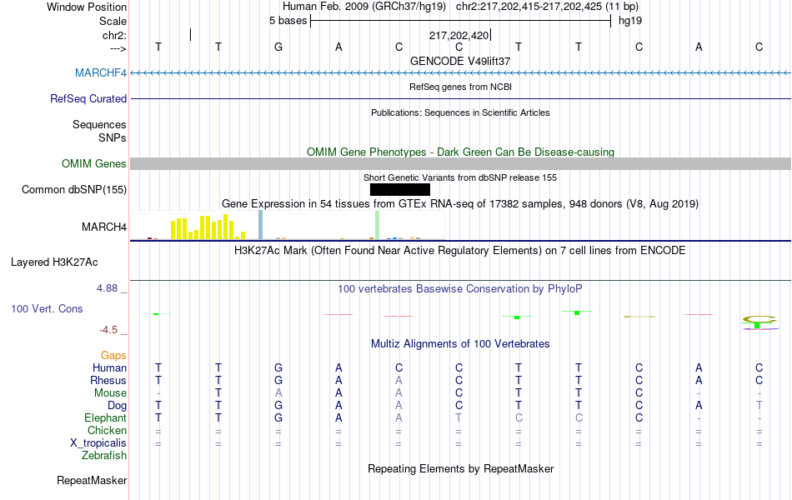The height and width of the screenshot is (500, 792).
Task: Click the G base in the reference sequence row
Action: click(278, 47)
